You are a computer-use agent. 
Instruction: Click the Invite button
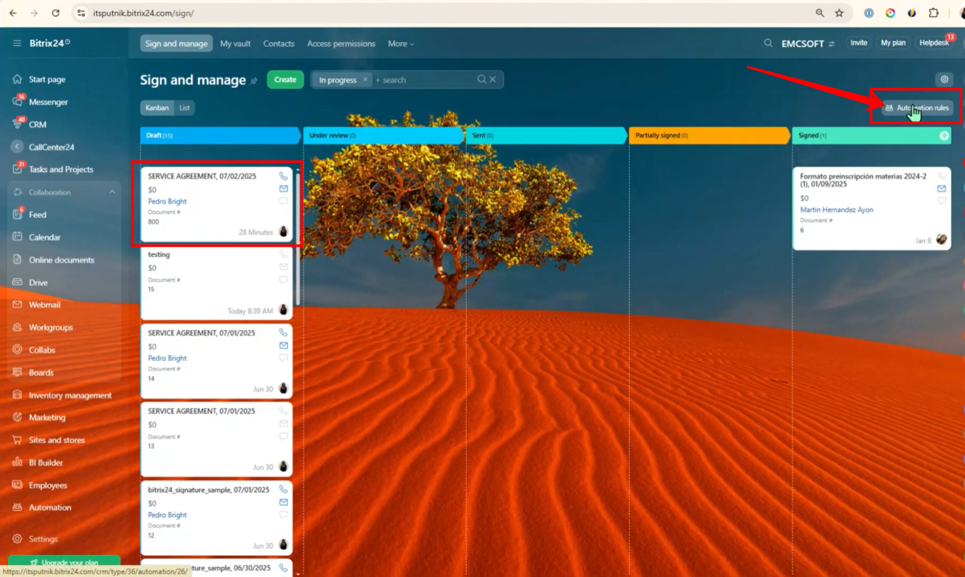859,43
